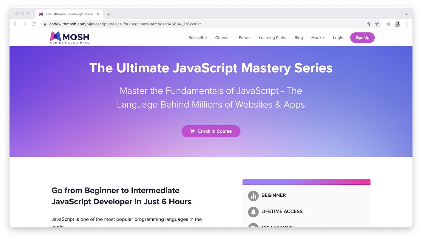The height and width of the screenshot is (239, 422).
Task: Click the Enroll in Course button
Action: pos(211,131)
